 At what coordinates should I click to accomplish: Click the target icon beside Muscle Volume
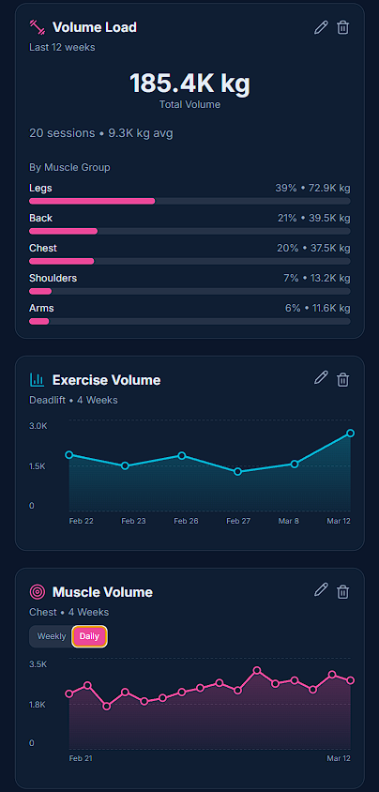click(38, 591)
